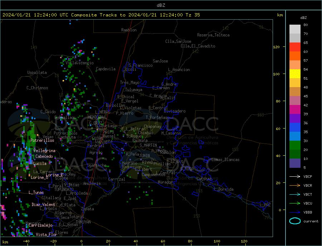322x246 pixels.
Task: Click the 120 km tick on right axis
Action: point(277,47)
